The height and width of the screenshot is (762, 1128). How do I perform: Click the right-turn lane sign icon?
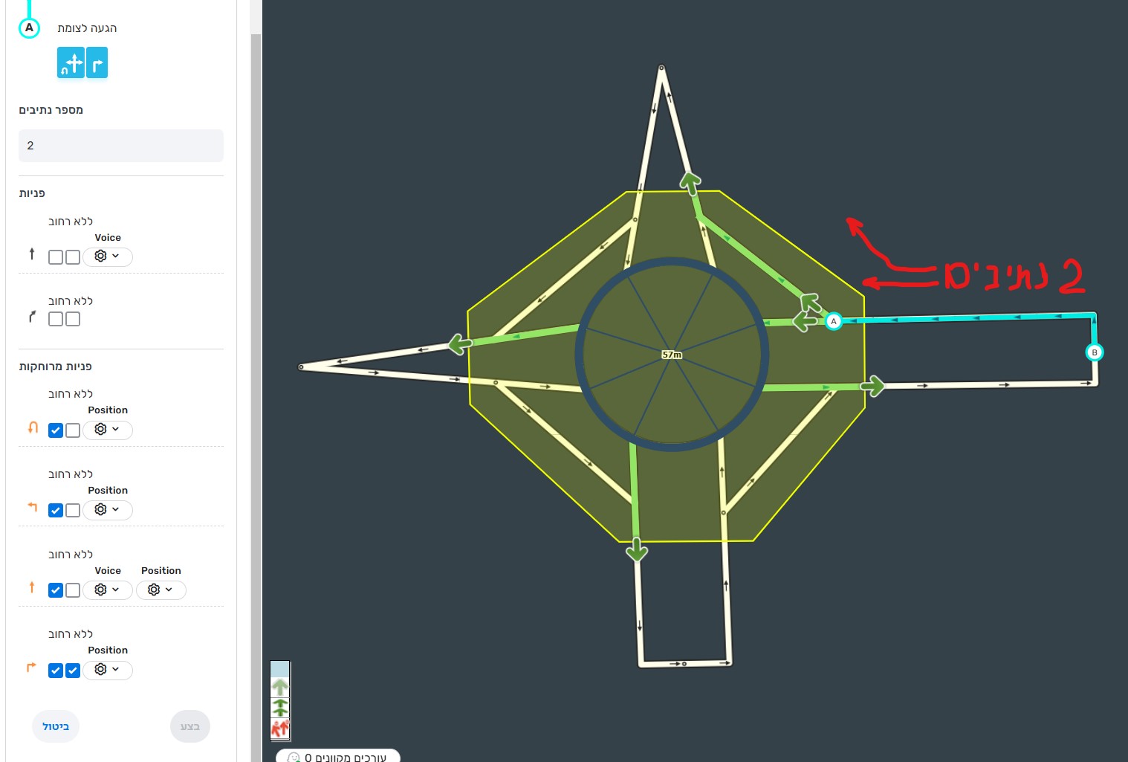[x=97, y=63]
